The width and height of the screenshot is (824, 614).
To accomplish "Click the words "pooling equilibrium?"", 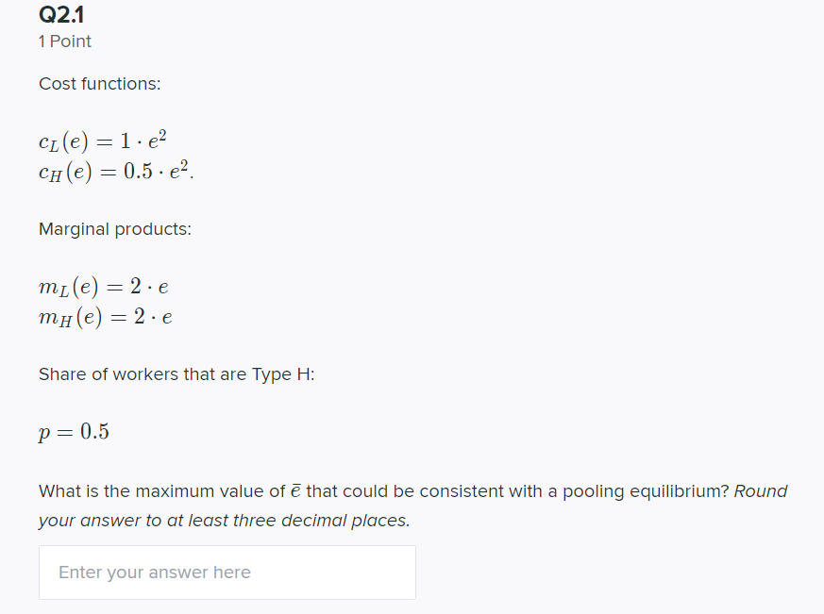I will pyautogui.click(x=646, y=491).
